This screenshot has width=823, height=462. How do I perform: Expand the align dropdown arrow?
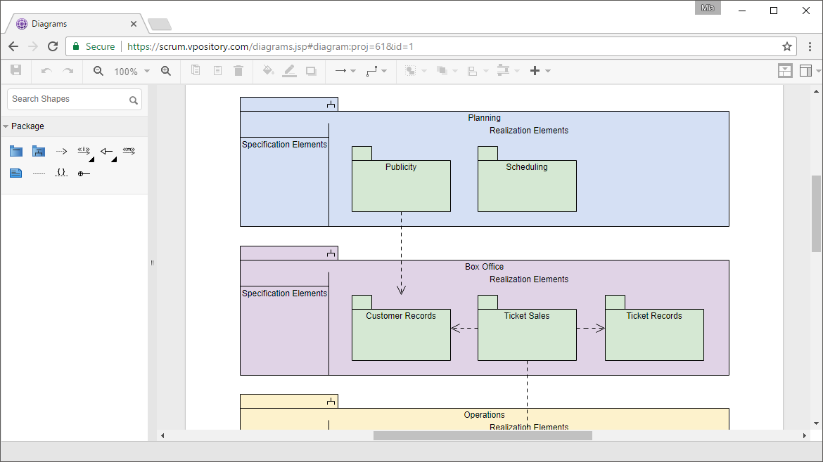point(486,71)
